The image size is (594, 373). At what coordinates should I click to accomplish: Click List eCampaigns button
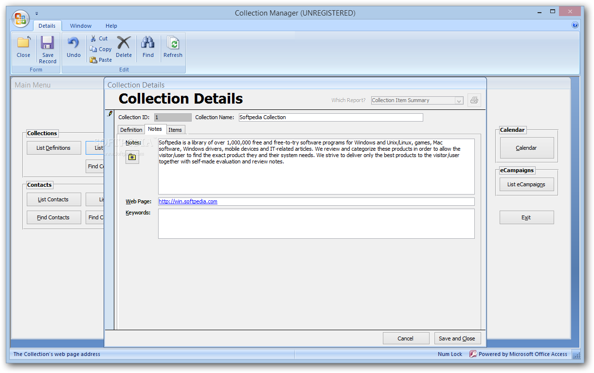(526, 184)
